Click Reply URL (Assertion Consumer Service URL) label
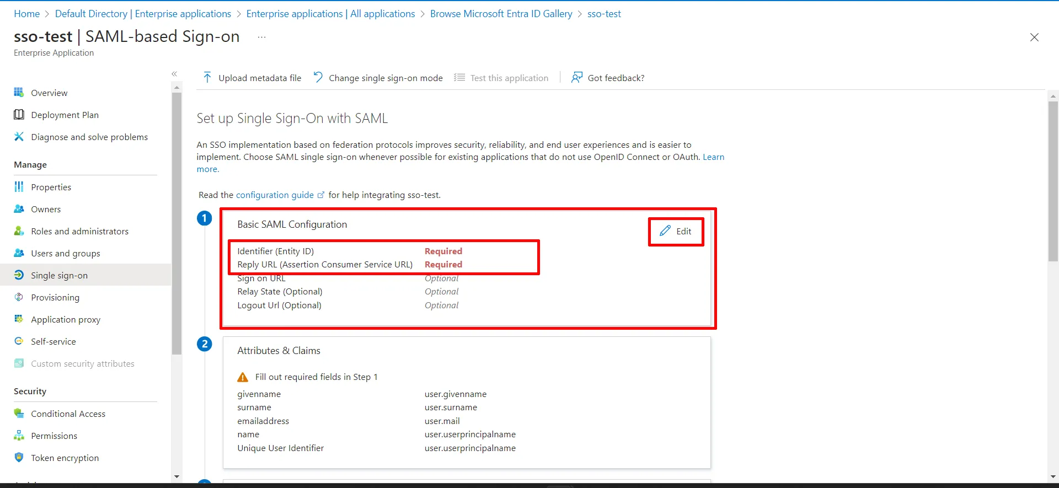The width and height of the screenshot is (1059, 488). (x=325, y=264)
